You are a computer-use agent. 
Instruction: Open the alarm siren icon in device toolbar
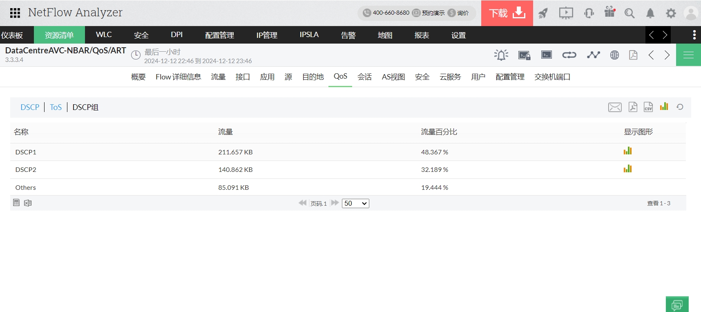(501, 55)
